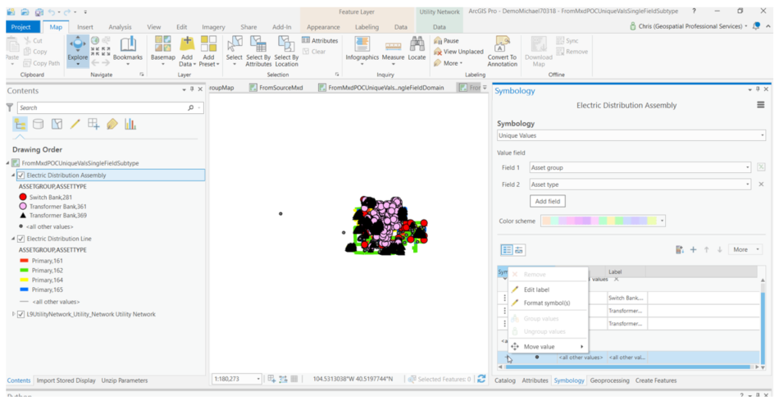Switch to the Geoprocessing pane tab
This screenshot has height=401, width=779.
tap(610, 380)
